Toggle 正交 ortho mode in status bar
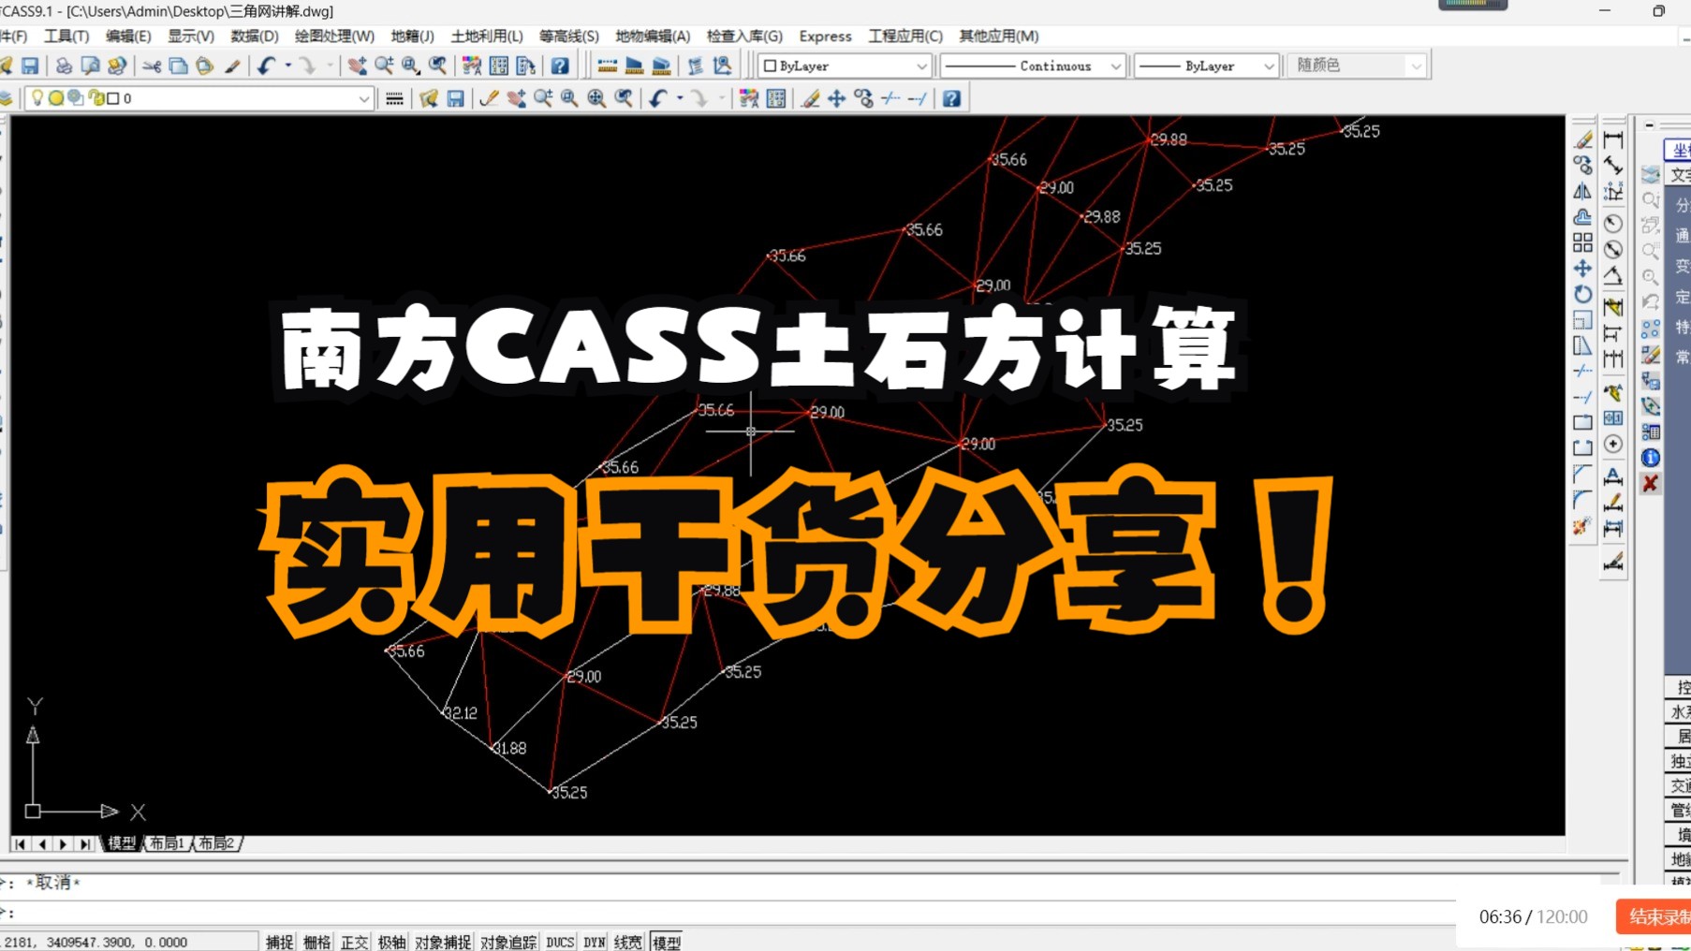Image resolution: width=1691 pixels, height=951 pixels. pyautogui.click(x=354, y=942)
